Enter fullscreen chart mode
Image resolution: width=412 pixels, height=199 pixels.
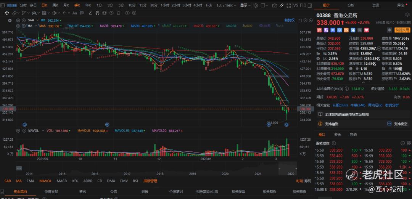pyautogui.click(x=288, y=5)
